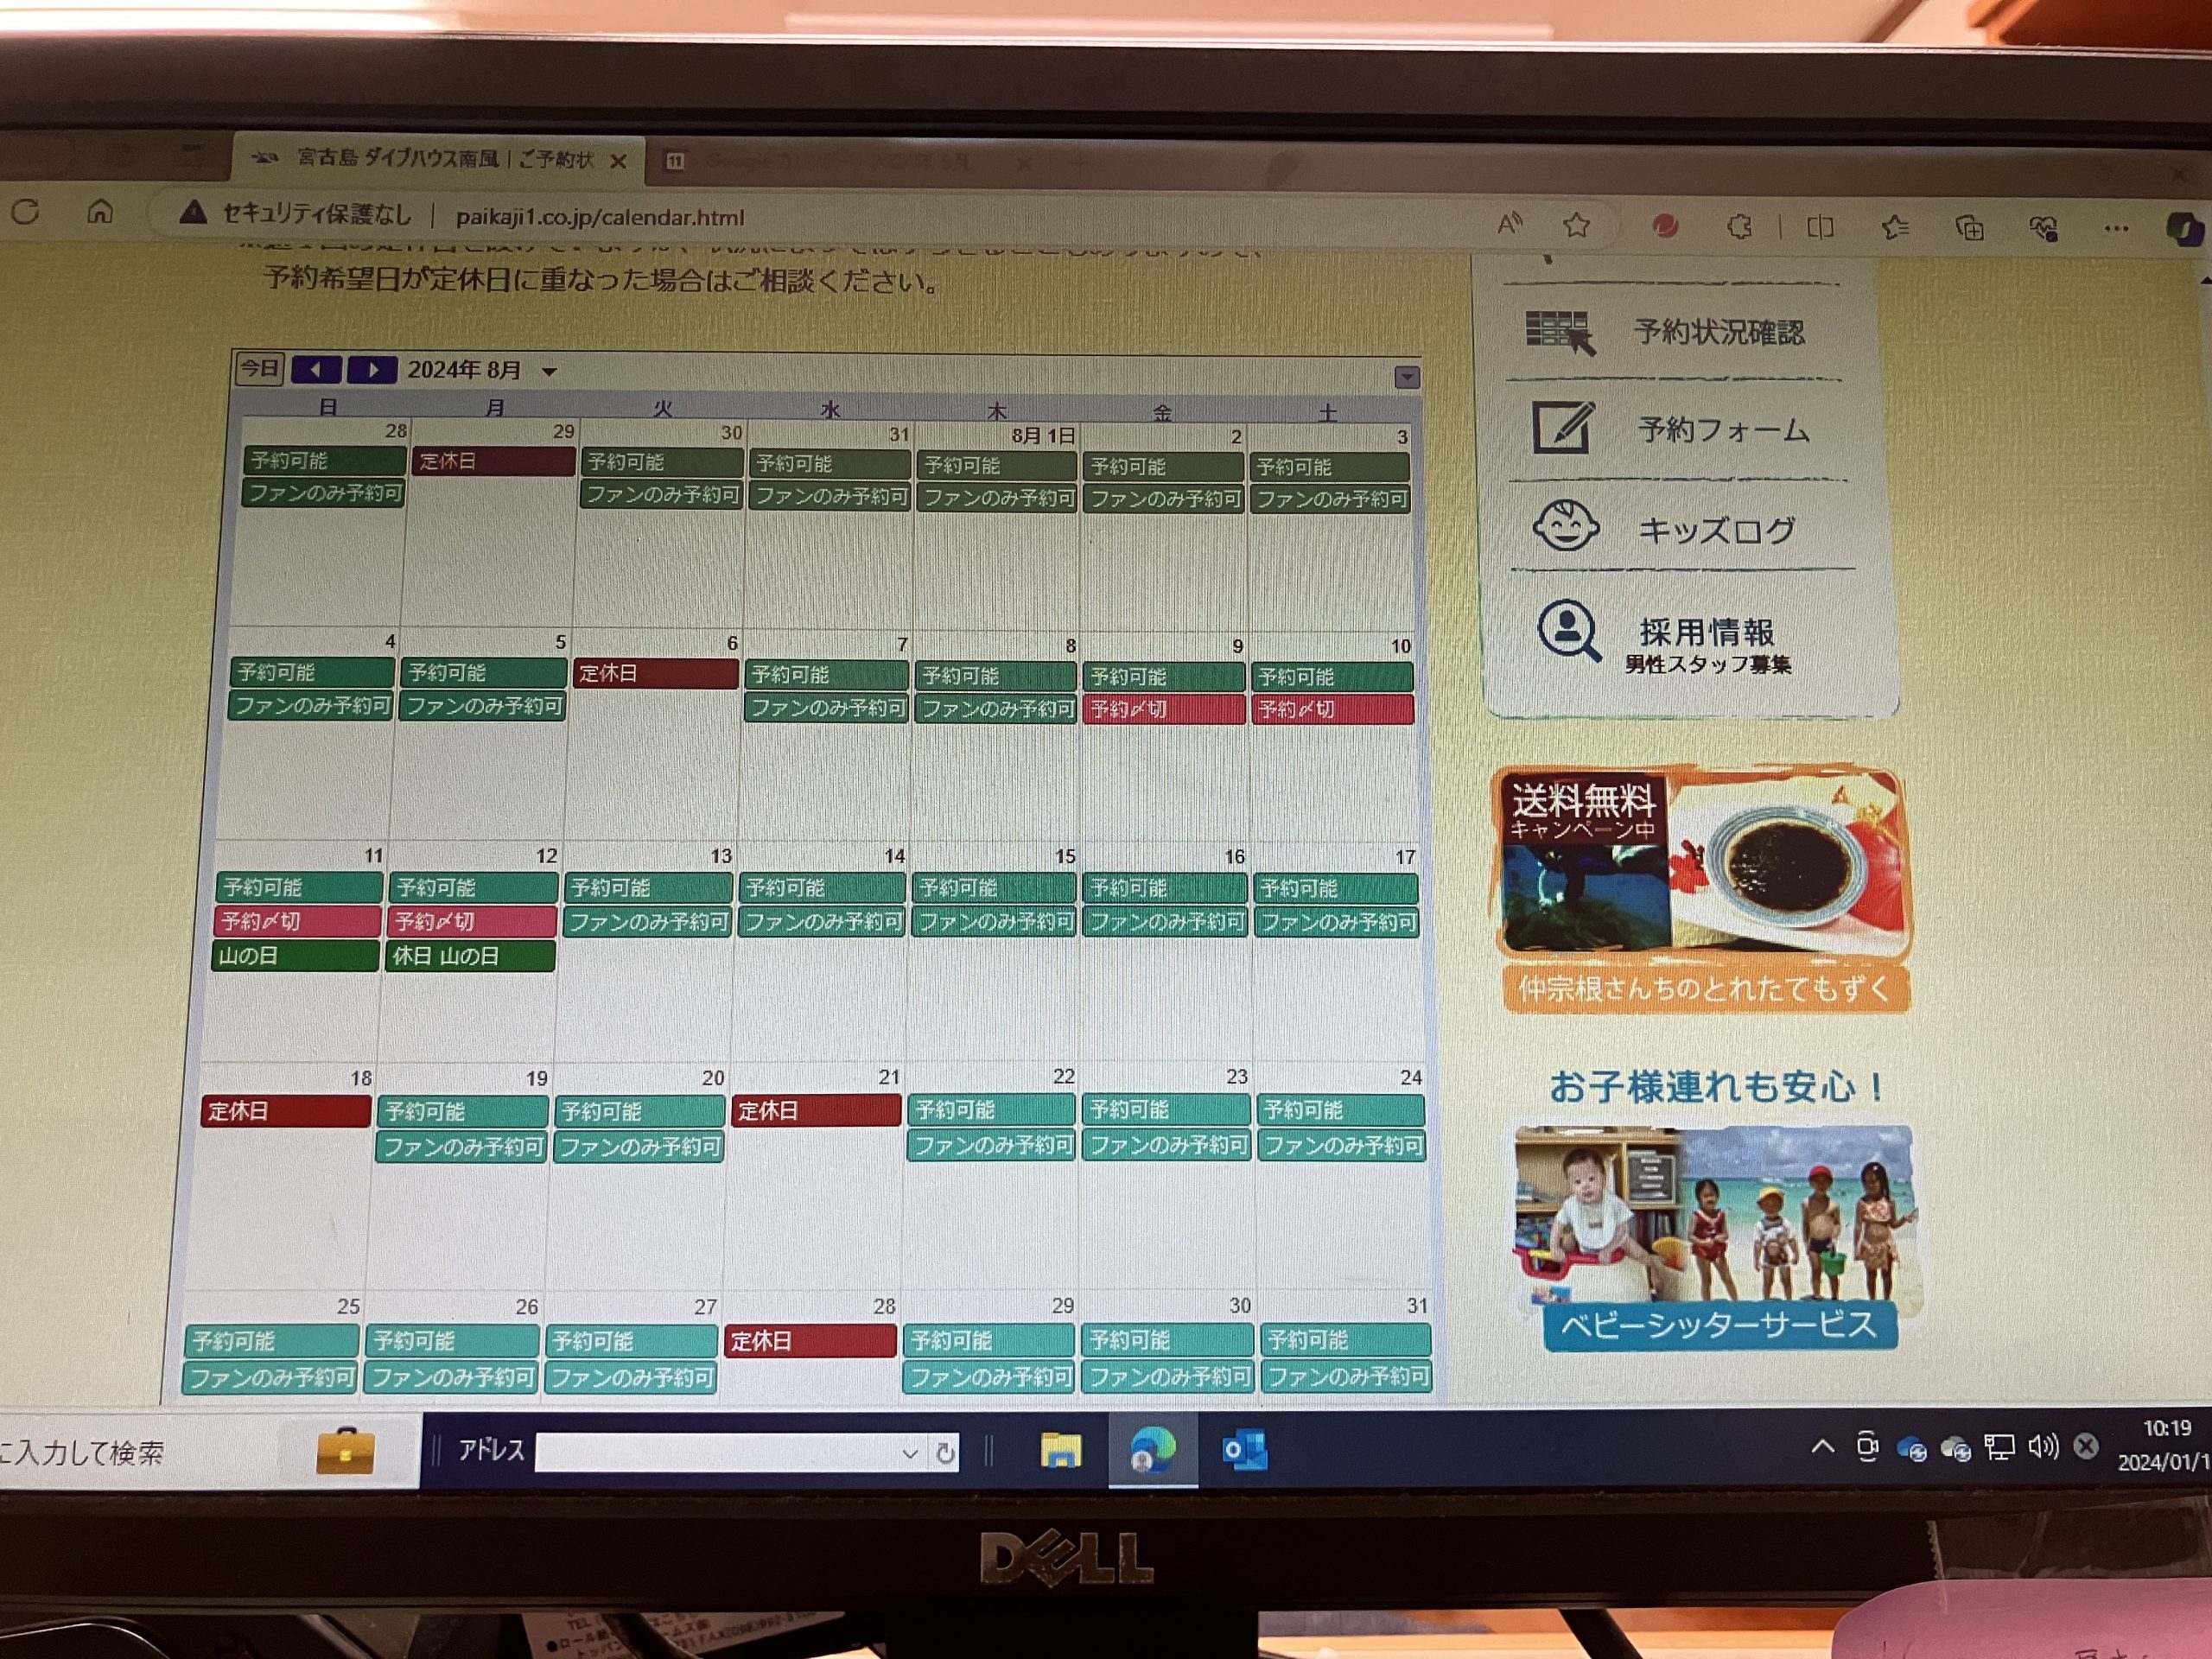Go to previous month with left arrow
This screenshot has width=2212, height=1659.
click(x=316, y=369)
